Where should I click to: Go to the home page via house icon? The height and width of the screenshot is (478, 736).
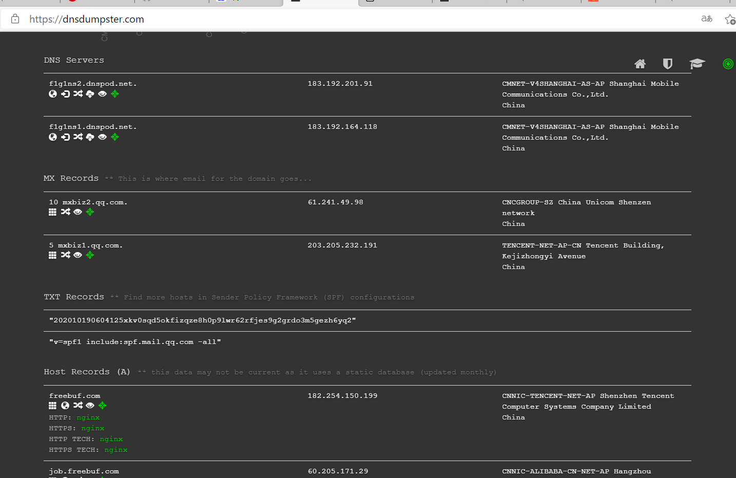[x=640, y=64]
